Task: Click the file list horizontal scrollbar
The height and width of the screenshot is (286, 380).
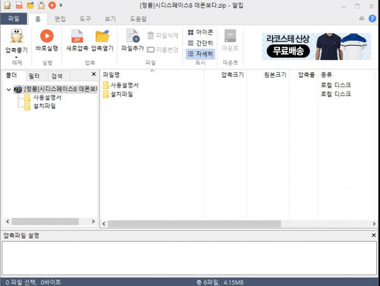Action: click(x=194, y=224)
